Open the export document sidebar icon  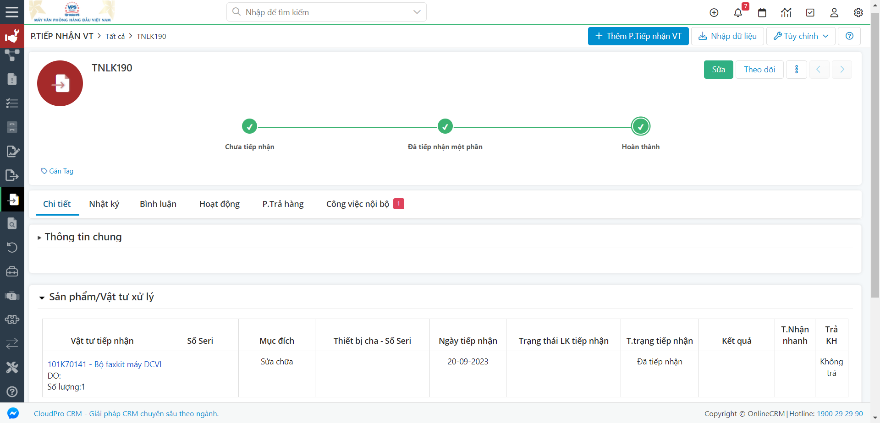point(12,175)
